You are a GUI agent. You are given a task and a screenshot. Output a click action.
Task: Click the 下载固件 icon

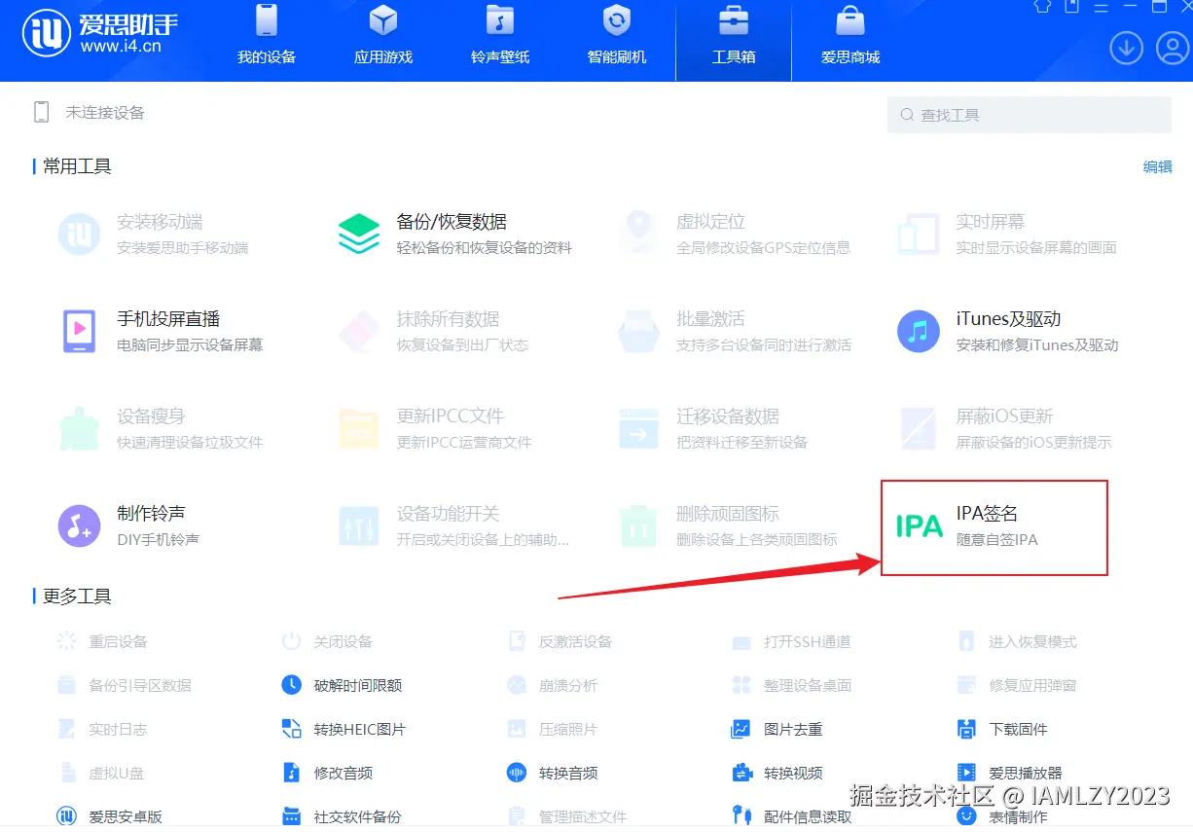[x=966, y=729]
